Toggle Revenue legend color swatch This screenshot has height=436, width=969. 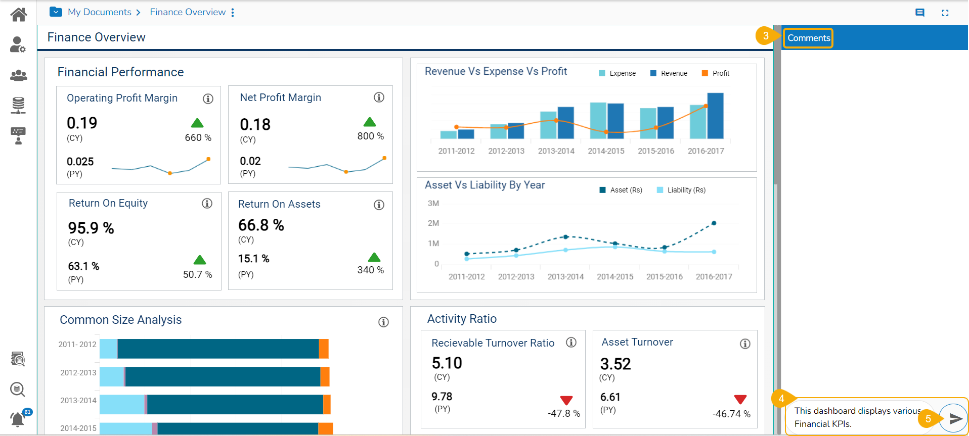(653, 73)
